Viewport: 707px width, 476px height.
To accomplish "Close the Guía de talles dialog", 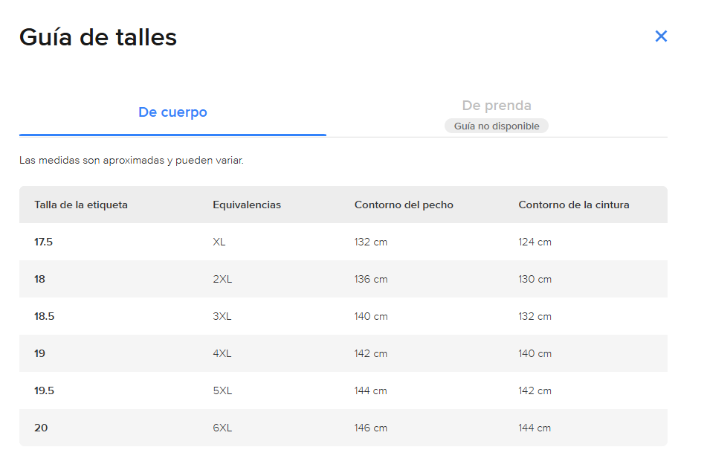I will pos(661,36).
